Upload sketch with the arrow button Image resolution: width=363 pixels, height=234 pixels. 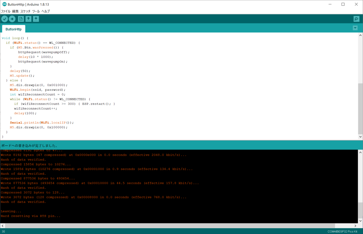tap(12, 19)
